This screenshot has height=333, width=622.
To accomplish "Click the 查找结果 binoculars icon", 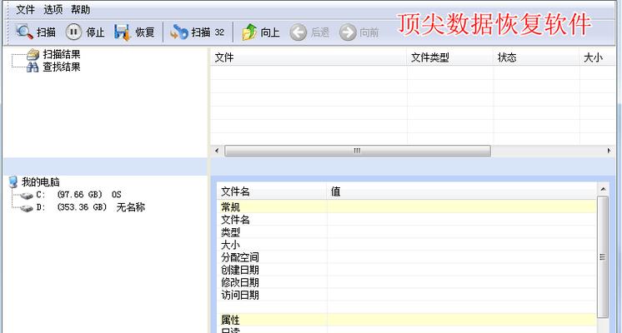I will pos(33,67).
